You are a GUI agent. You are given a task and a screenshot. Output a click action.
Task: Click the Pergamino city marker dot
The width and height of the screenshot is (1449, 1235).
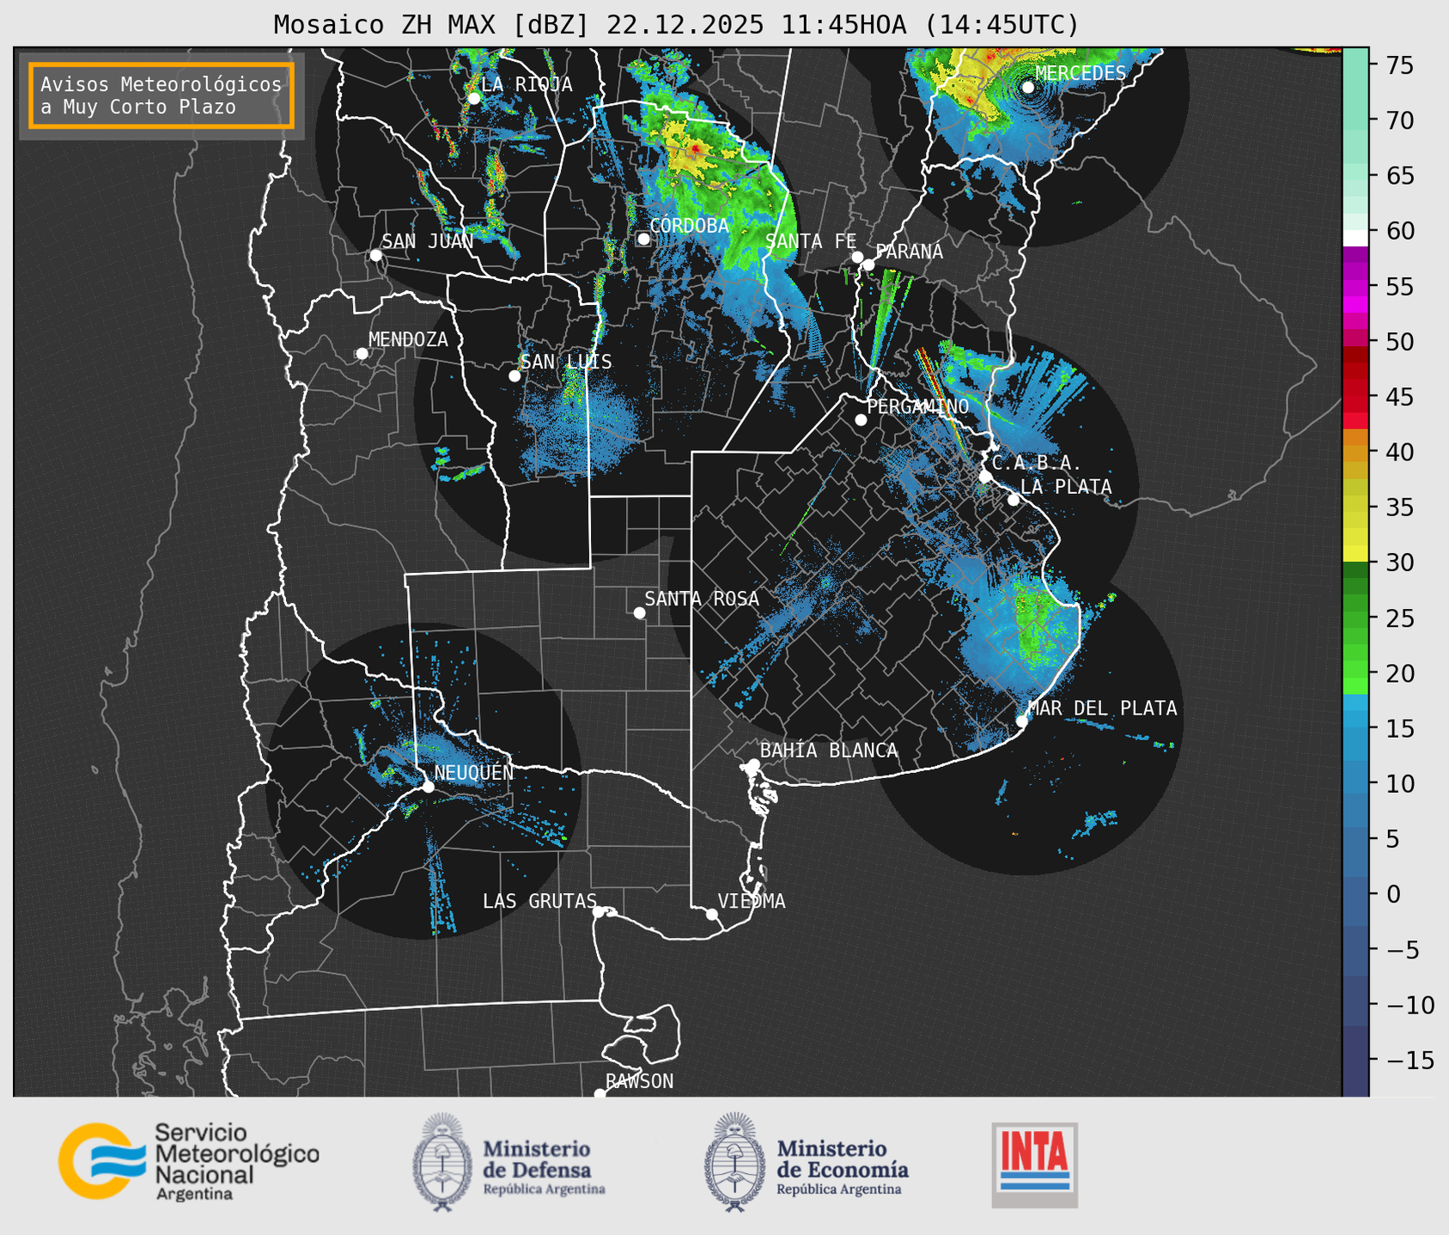[x=861, y=420]
